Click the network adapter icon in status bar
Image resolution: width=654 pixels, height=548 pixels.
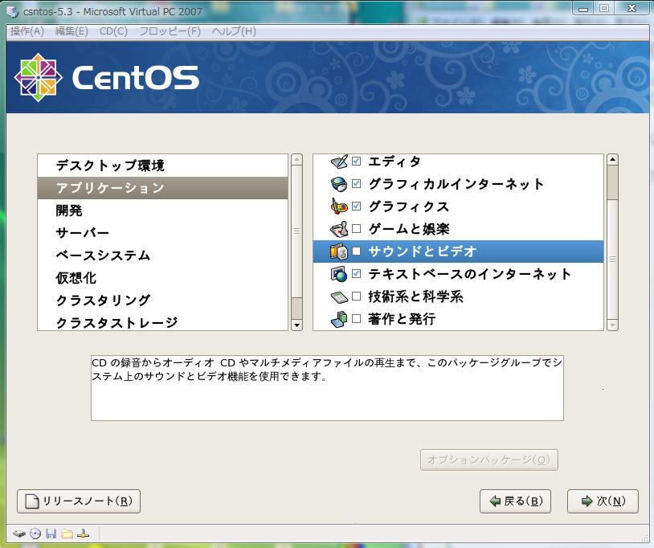(x=82, y=534)
